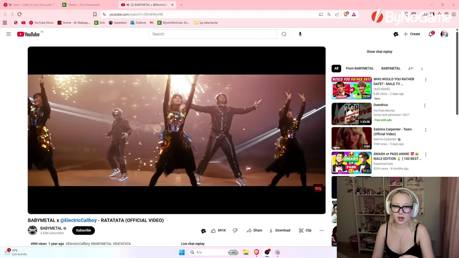The width and height of the screenshot is (459, 258).
Task: Open the Speedtest bookmark
Action: 118,23
